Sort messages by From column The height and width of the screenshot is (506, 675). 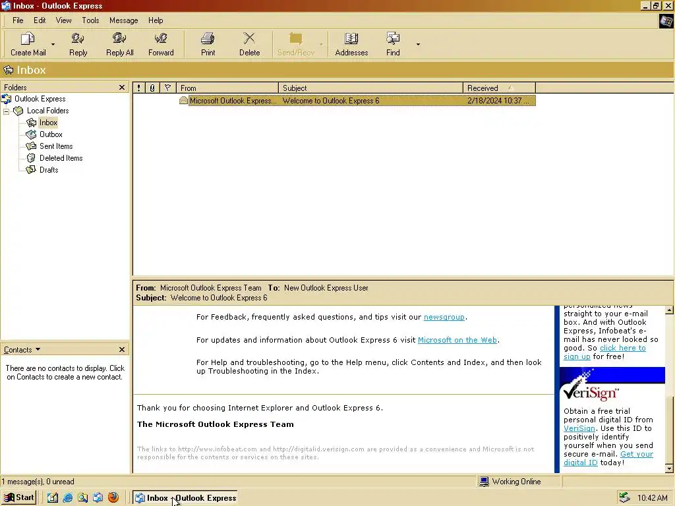coord(227,88)
